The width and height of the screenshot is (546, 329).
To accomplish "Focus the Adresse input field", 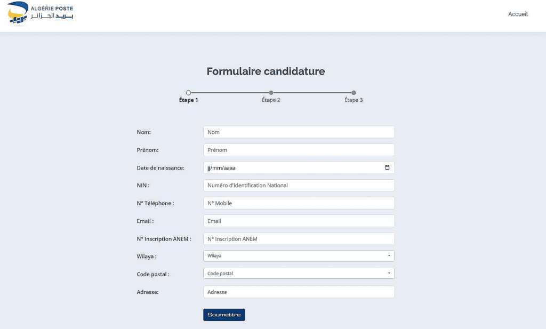I will [x=299, y=292].
